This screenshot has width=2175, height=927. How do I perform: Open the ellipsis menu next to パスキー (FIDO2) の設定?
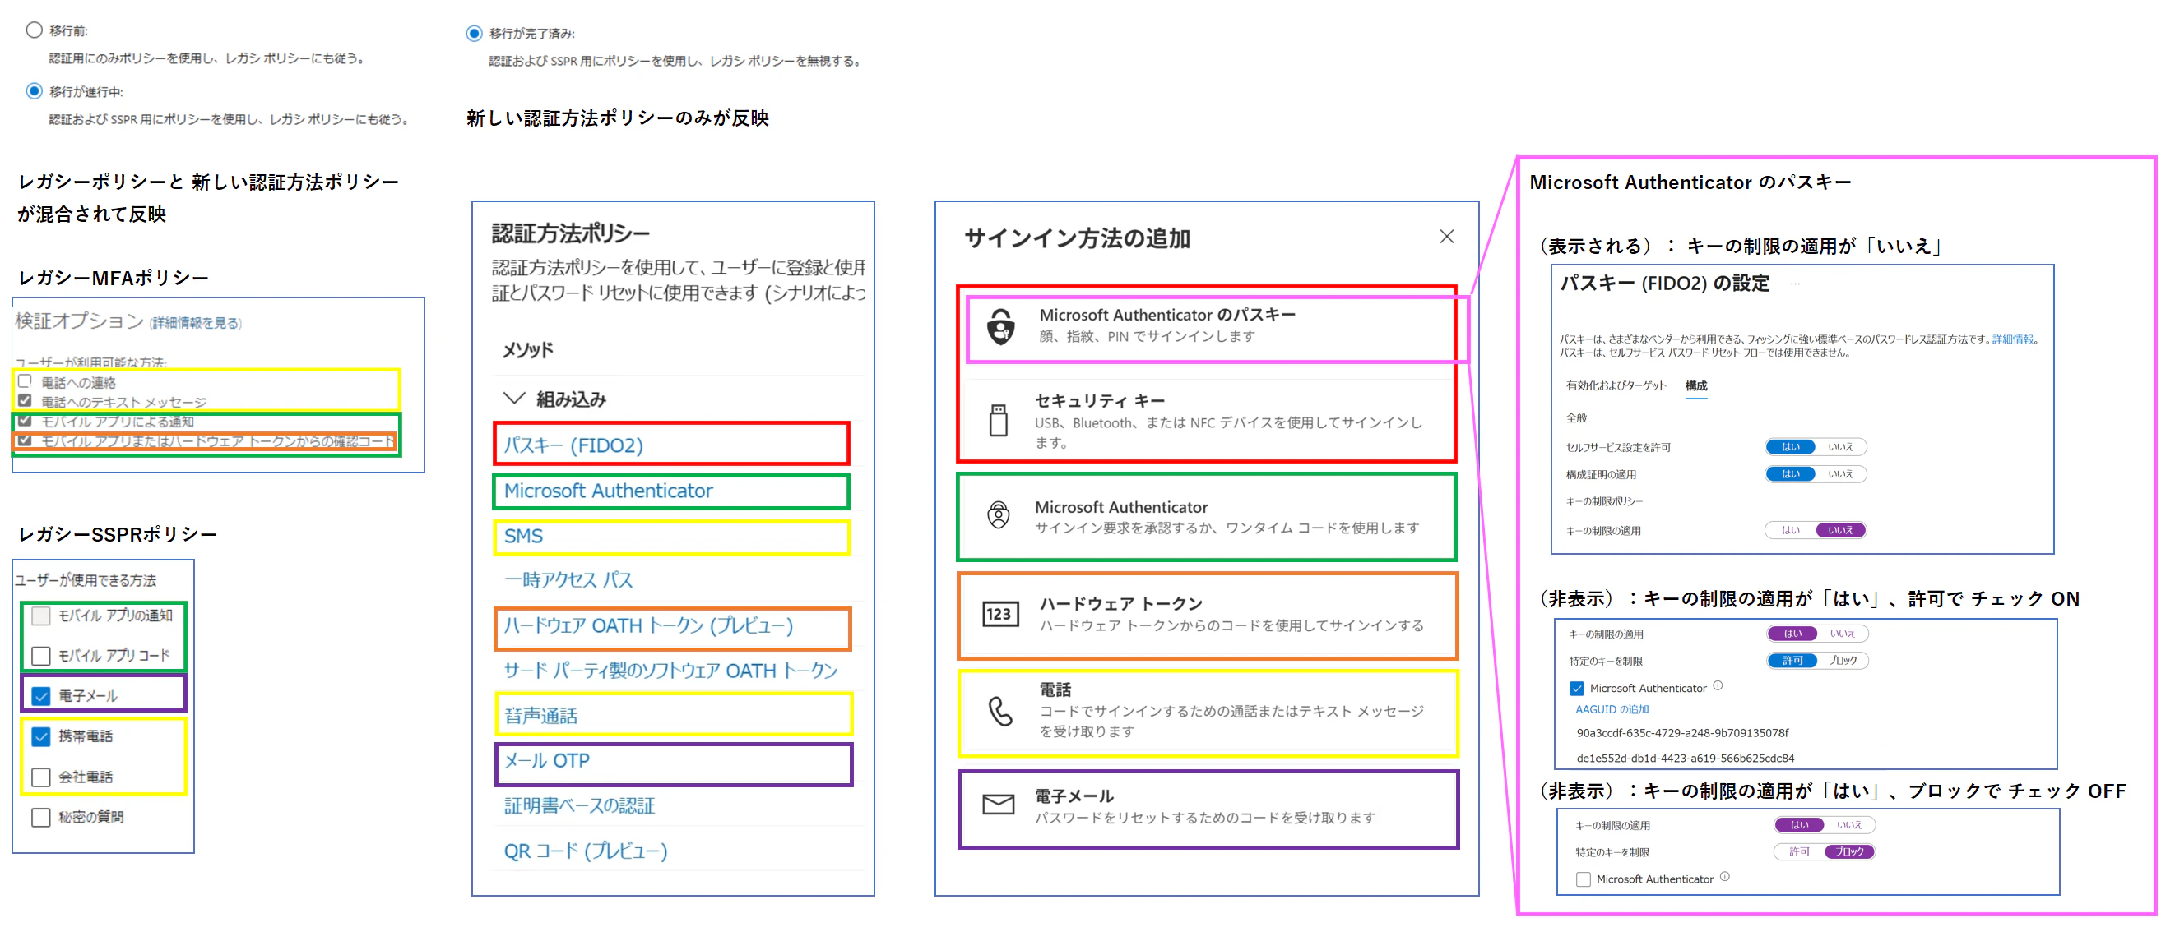click(1794, 284)
